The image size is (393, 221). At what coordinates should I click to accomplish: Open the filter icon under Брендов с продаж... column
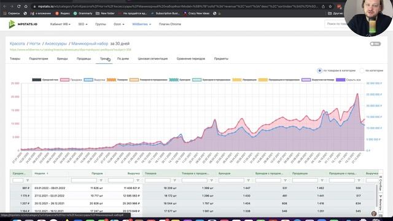(285, 180)
